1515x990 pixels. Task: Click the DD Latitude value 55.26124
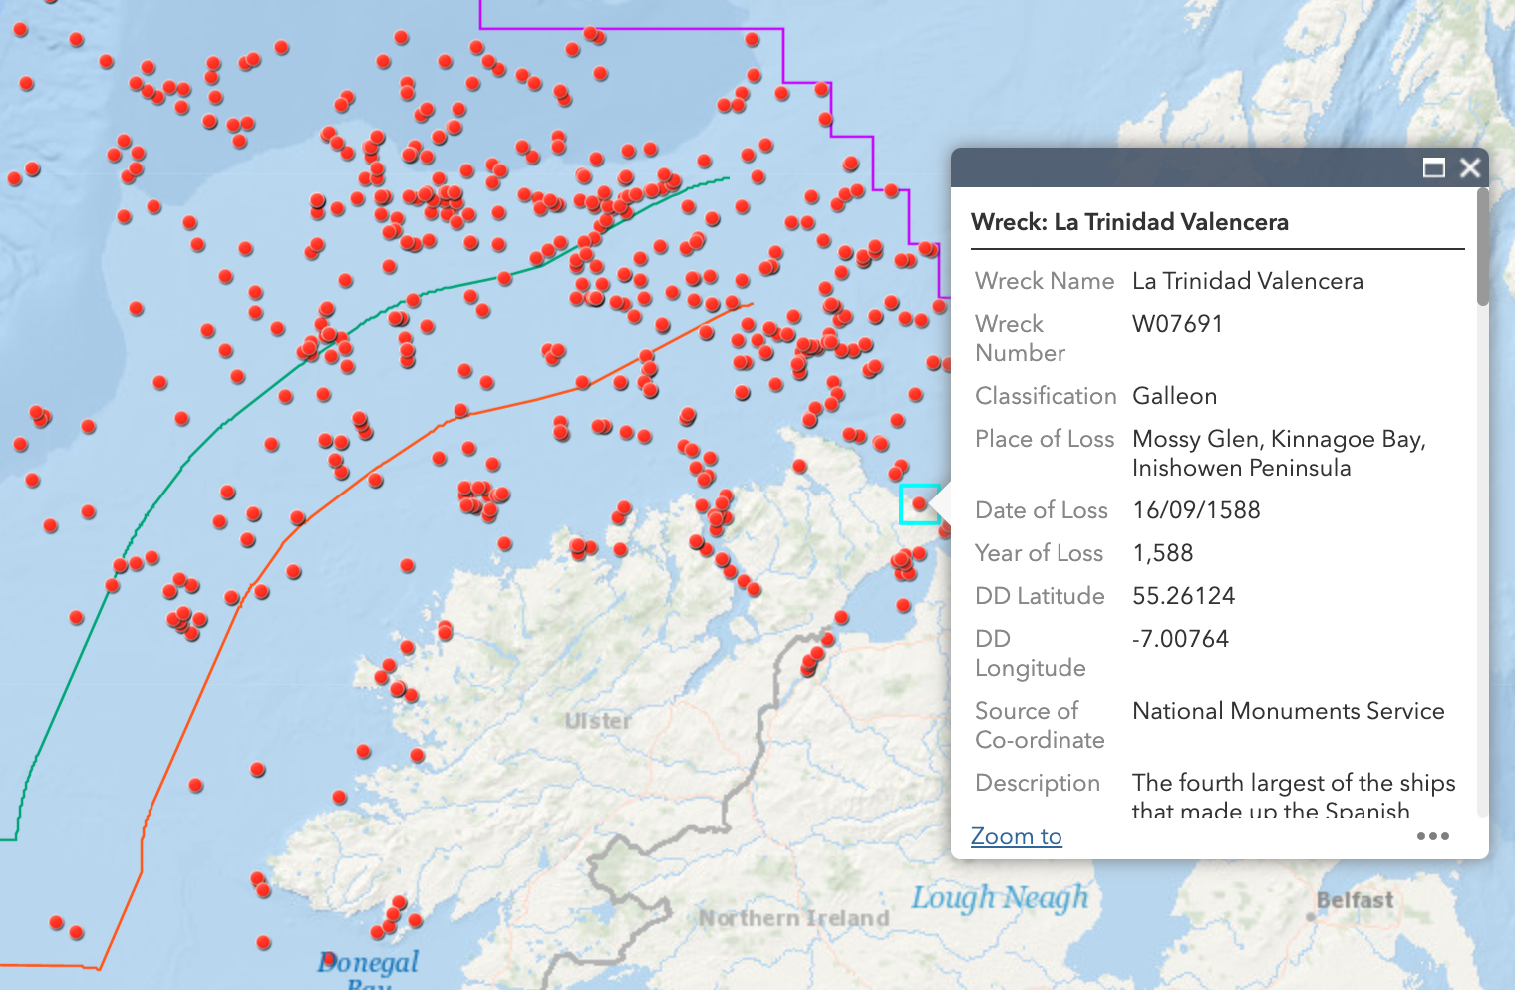[1183, 596]
